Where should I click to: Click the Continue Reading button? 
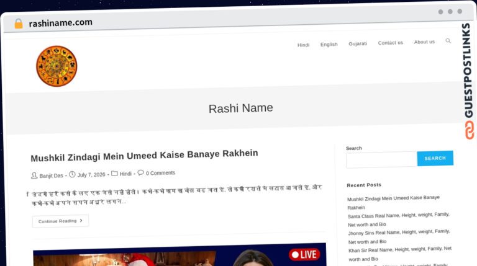click(60, 221)
